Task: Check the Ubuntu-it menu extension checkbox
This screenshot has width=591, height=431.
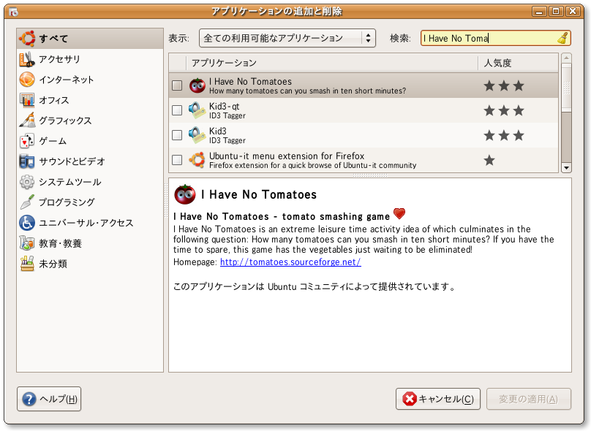Action: pyautogui.click(x=177, y=160)
